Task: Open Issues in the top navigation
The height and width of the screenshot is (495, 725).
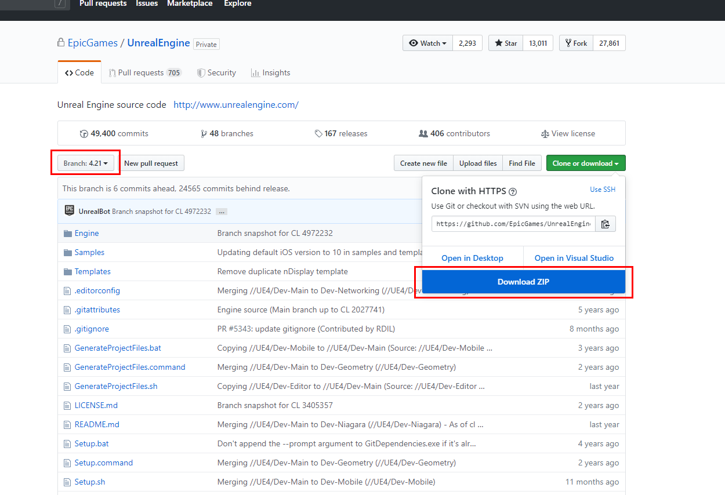Action: tap(147, 3)
